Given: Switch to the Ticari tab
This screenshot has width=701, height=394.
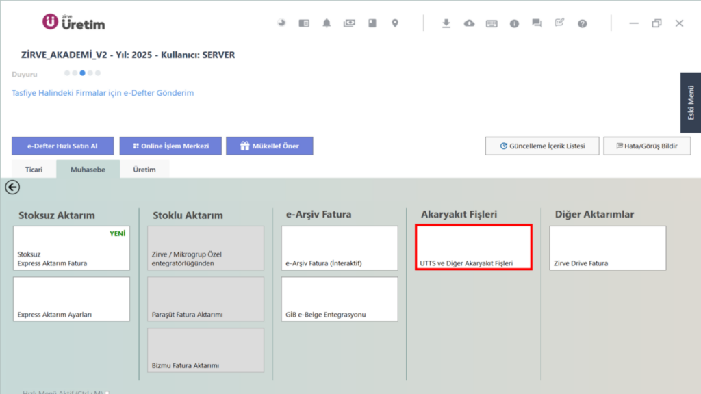Looking at the screenshot, I should pyautogui.click(x=34, y=170).
